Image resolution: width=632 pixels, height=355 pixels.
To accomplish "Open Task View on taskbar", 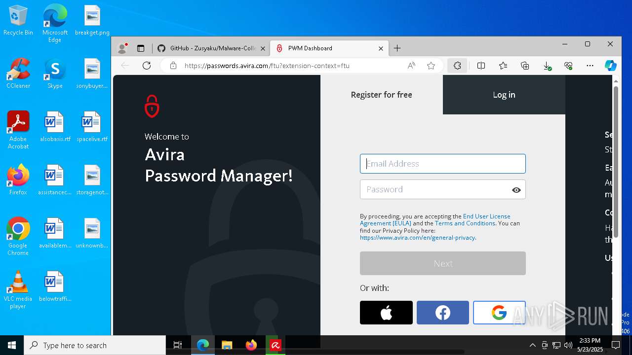I will (178, 345).
